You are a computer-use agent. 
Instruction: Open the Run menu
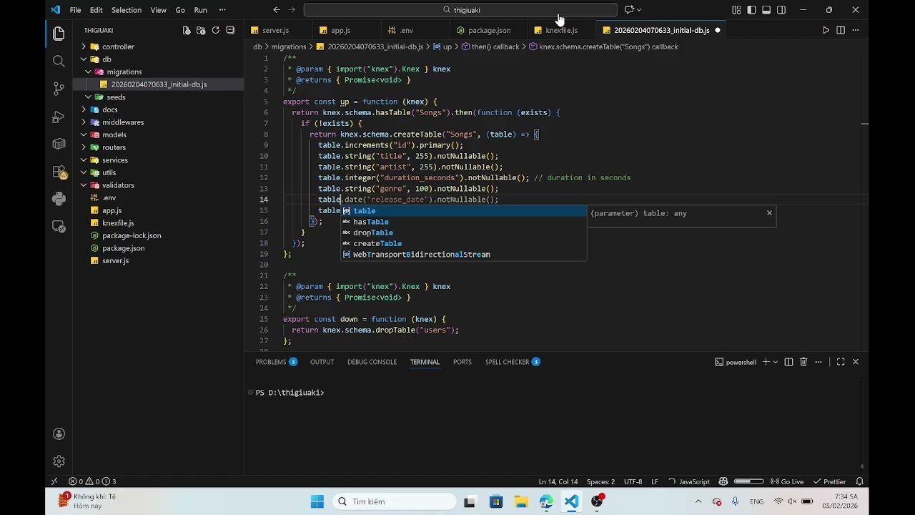pos(201,10)
